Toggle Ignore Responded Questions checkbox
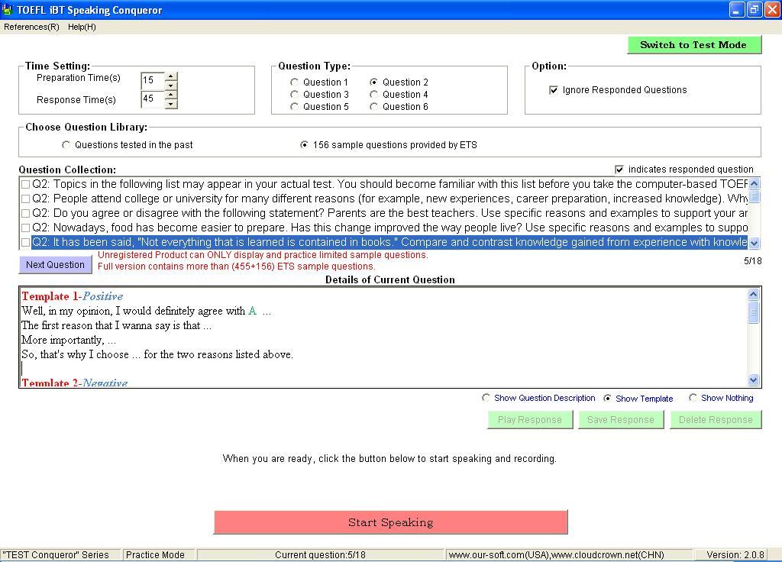 click(554, 90)
